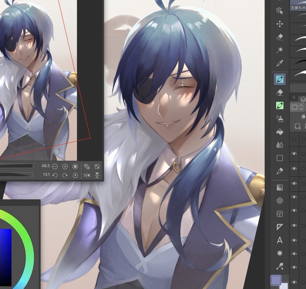Click the up-down stepper beside layer dropdown
The image size is (306, 289).
pos(301,107)
